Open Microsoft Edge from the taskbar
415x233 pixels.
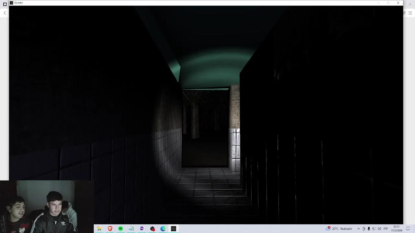point(163,229)
